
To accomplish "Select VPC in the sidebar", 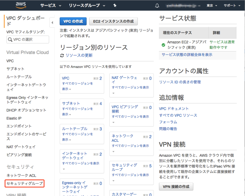I will tap(10, 61).
